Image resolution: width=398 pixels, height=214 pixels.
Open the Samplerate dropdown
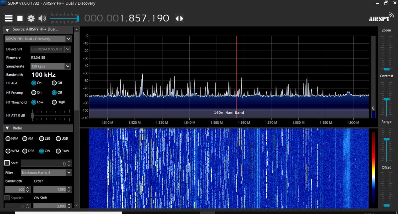pyautogui.click(x=51, y=66)
